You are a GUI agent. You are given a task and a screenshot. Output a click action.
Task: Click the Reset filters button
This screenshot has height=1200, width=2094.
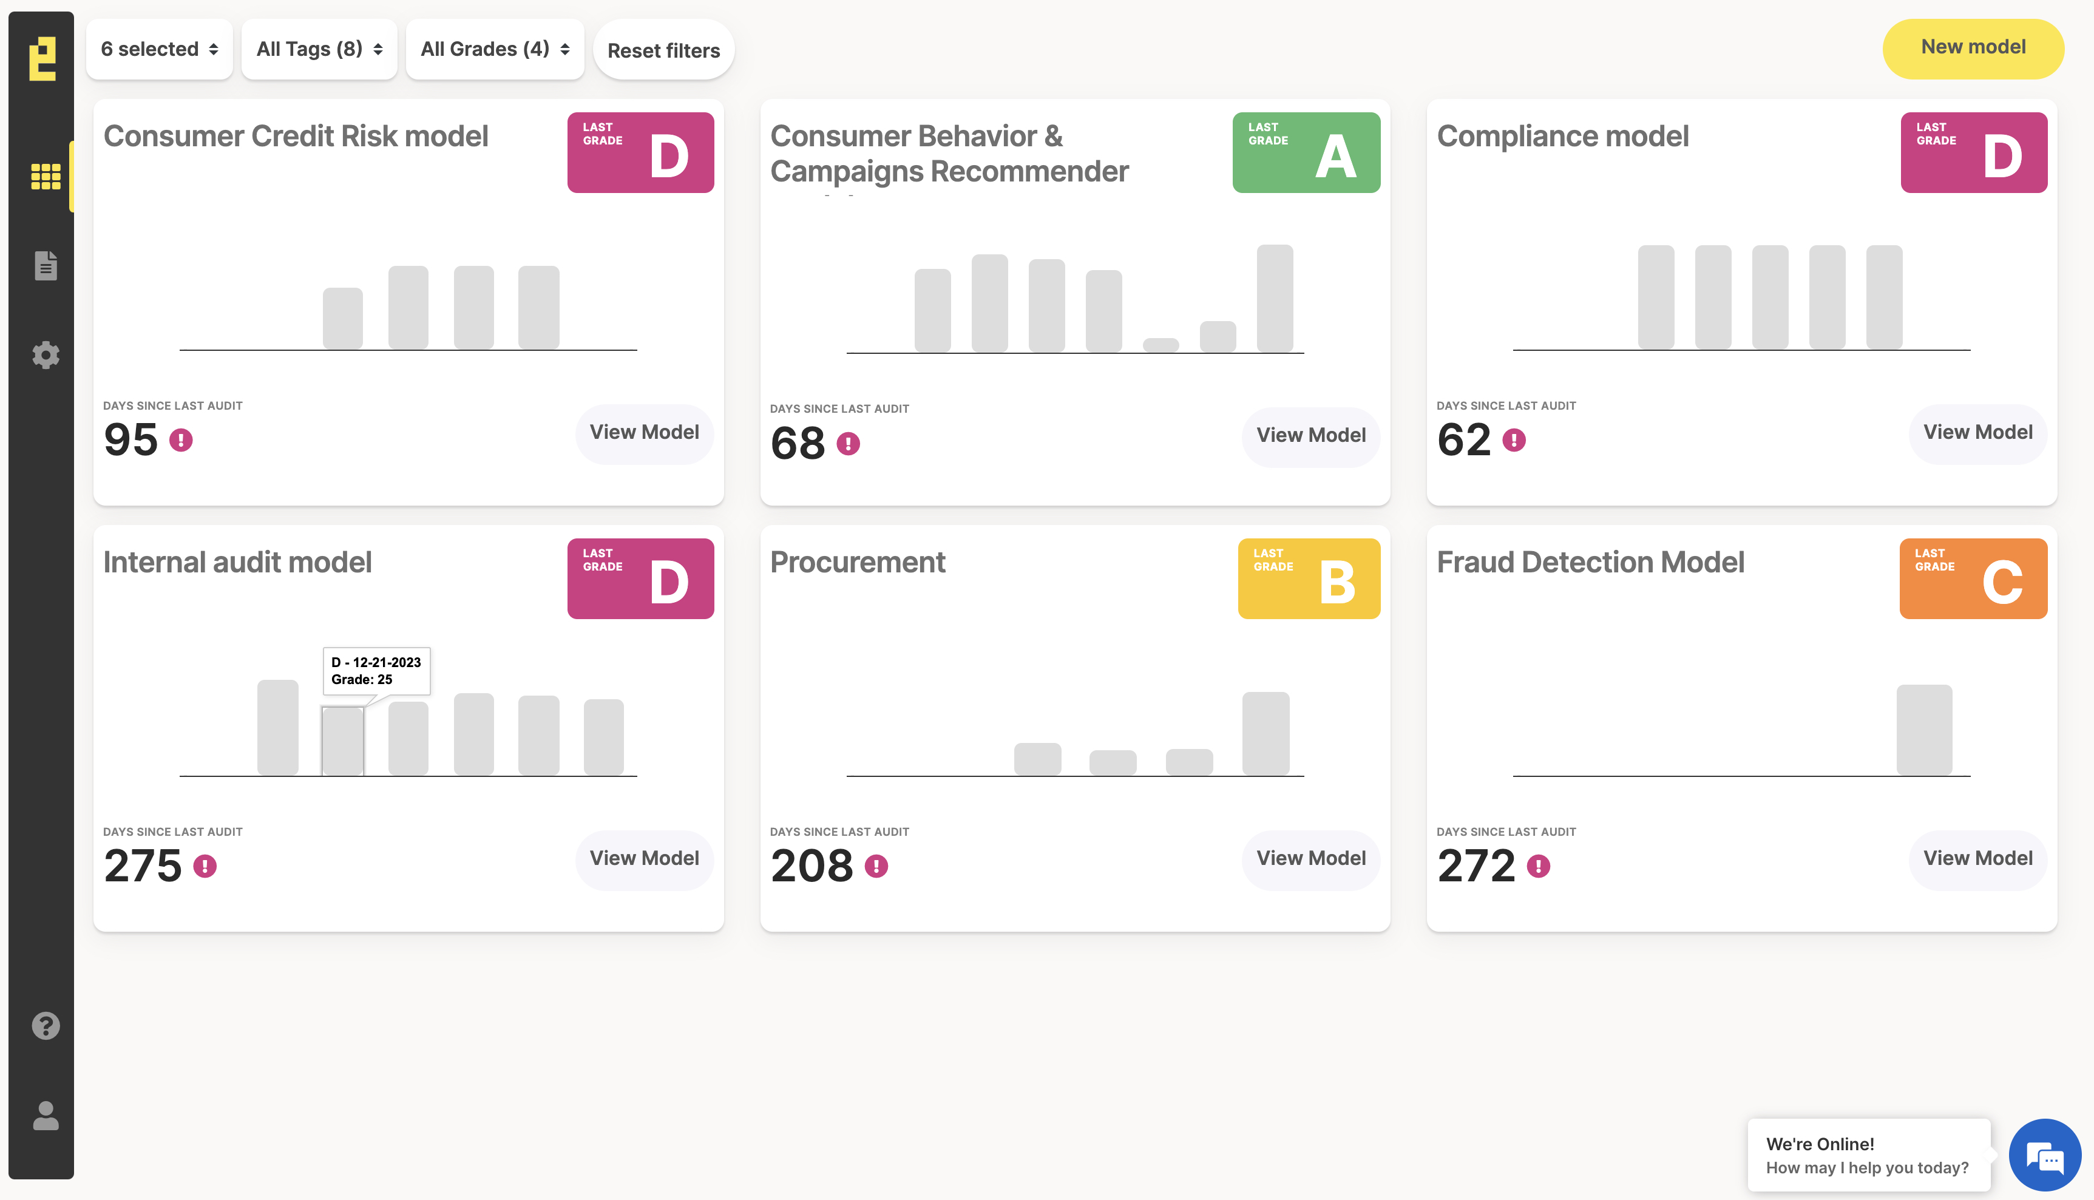click(x=663, y=50)
